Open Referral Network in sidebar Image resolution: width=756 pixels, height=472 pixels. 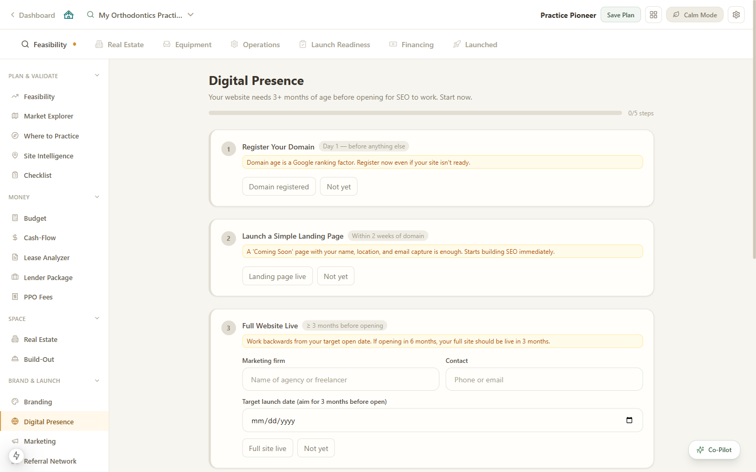[50, 461]
